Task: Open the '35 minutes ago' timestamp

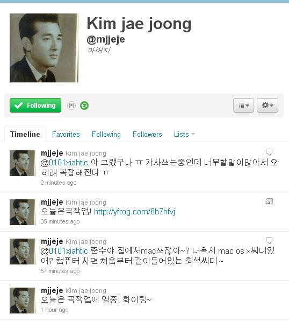Action: coord(60,221)
